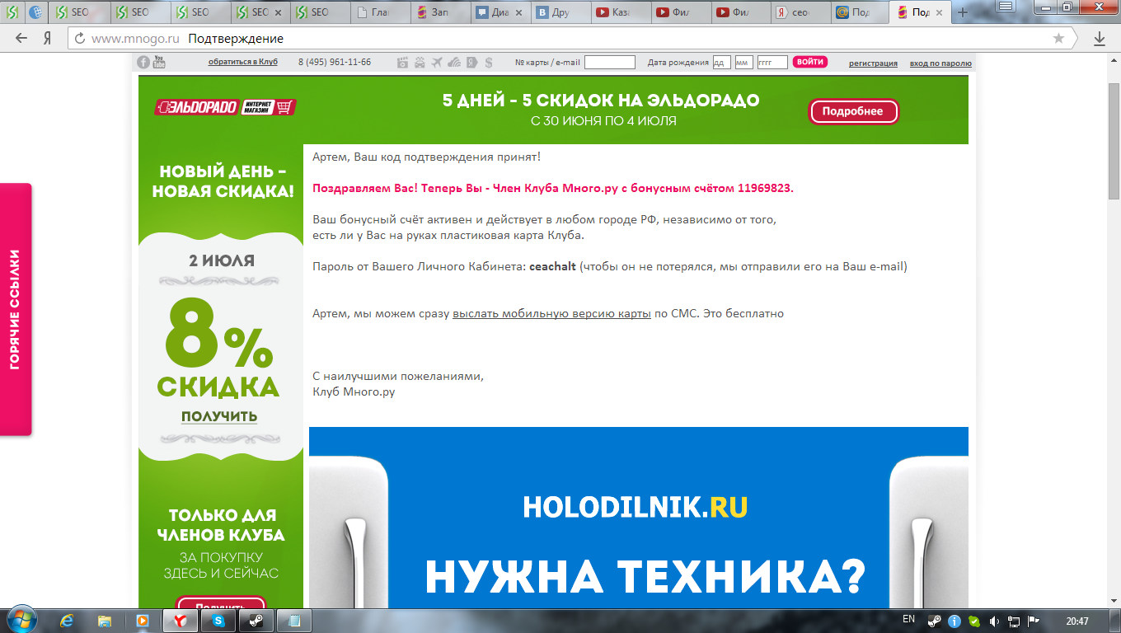Screen dimensions: 1121x633
Task: Go back using the browser back arrow
Action: 21,39
